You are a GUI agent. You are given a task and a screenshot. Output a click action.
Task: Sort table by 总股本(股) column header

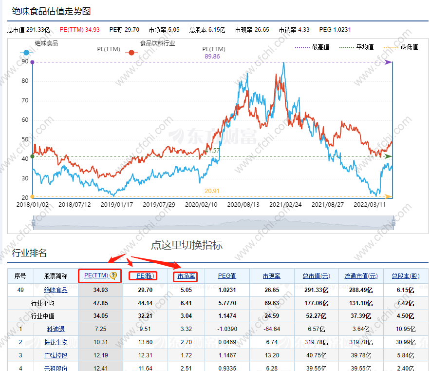406,276
